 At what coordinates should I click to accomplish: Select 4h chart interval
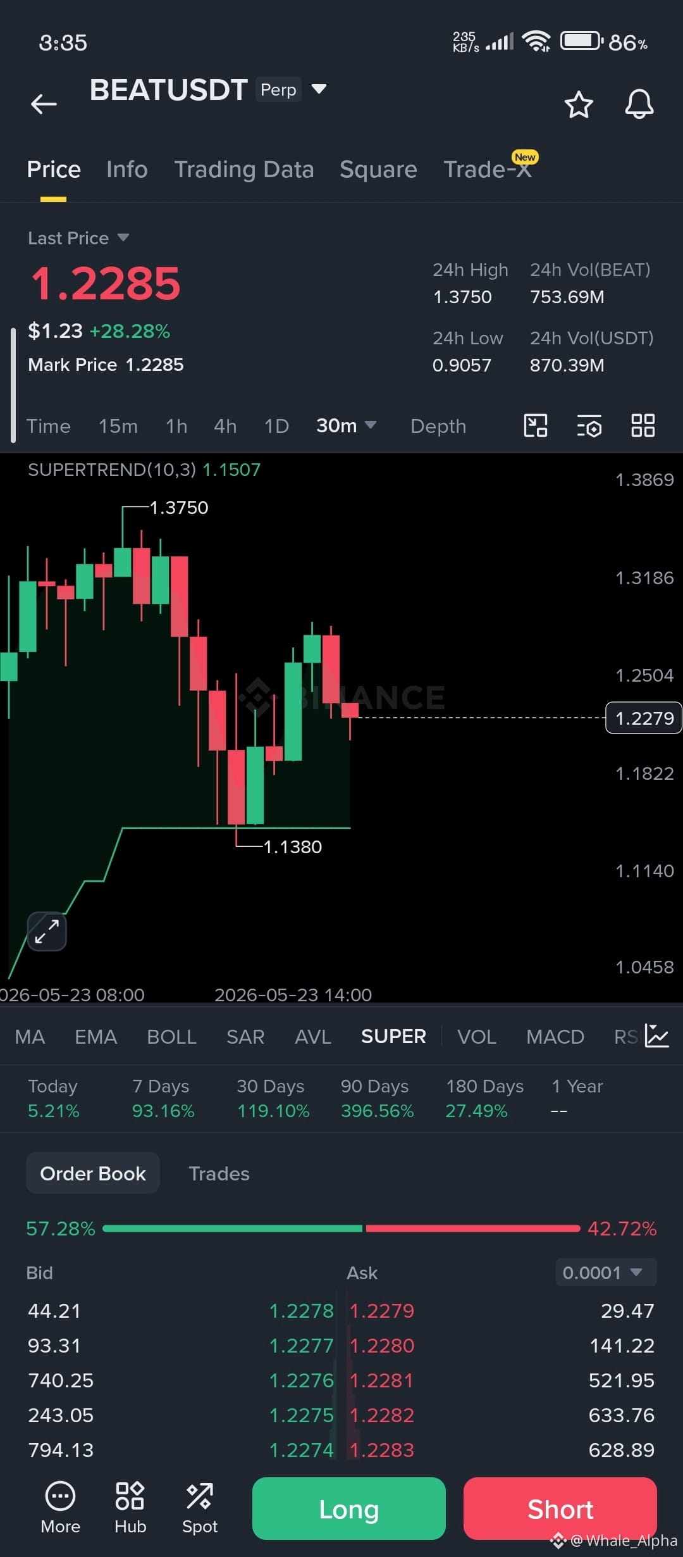pyautogui.click(x=225, y=426)
